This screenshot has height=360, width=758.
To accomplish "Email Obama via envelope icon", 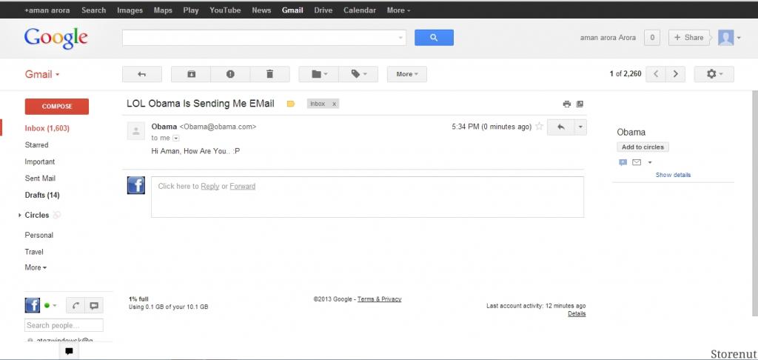I will tap(637, 162).
